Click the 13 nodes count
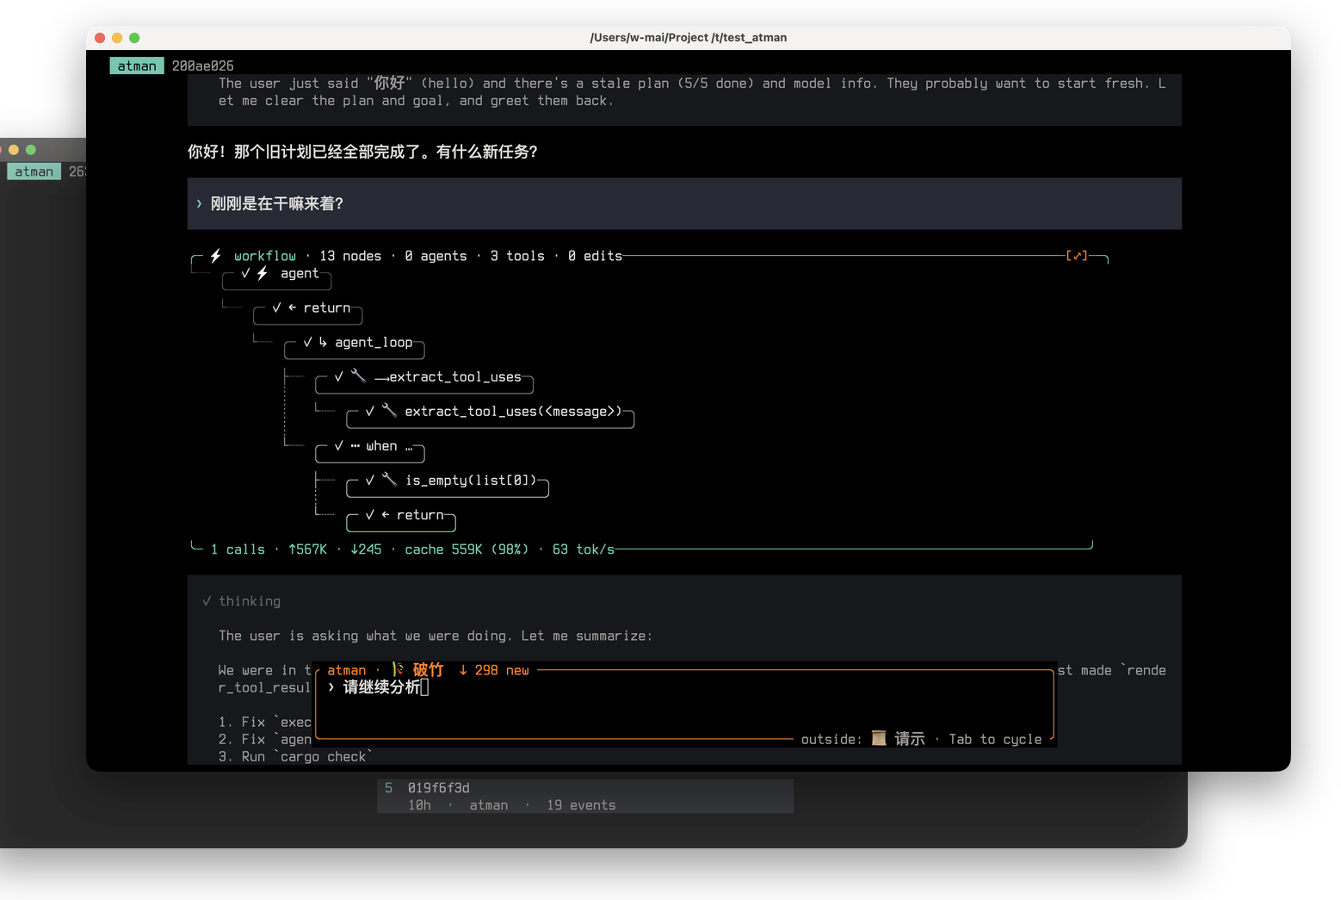Screen dimensions: 1341x900 [x=350, y=256]
